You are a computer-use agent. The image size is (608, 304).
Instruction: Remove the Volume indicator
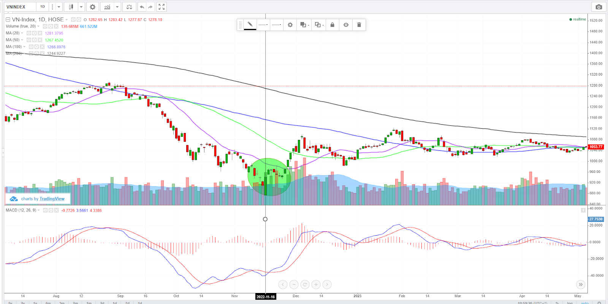[x=56, y=27]
